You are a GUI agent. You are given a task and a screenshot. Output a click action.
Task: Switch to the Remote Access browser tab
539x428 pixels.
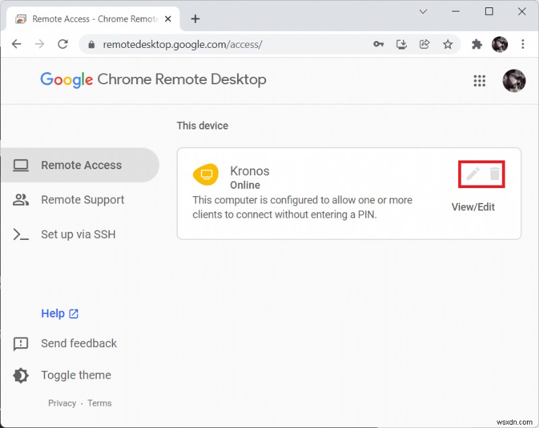tap(93, 19)
